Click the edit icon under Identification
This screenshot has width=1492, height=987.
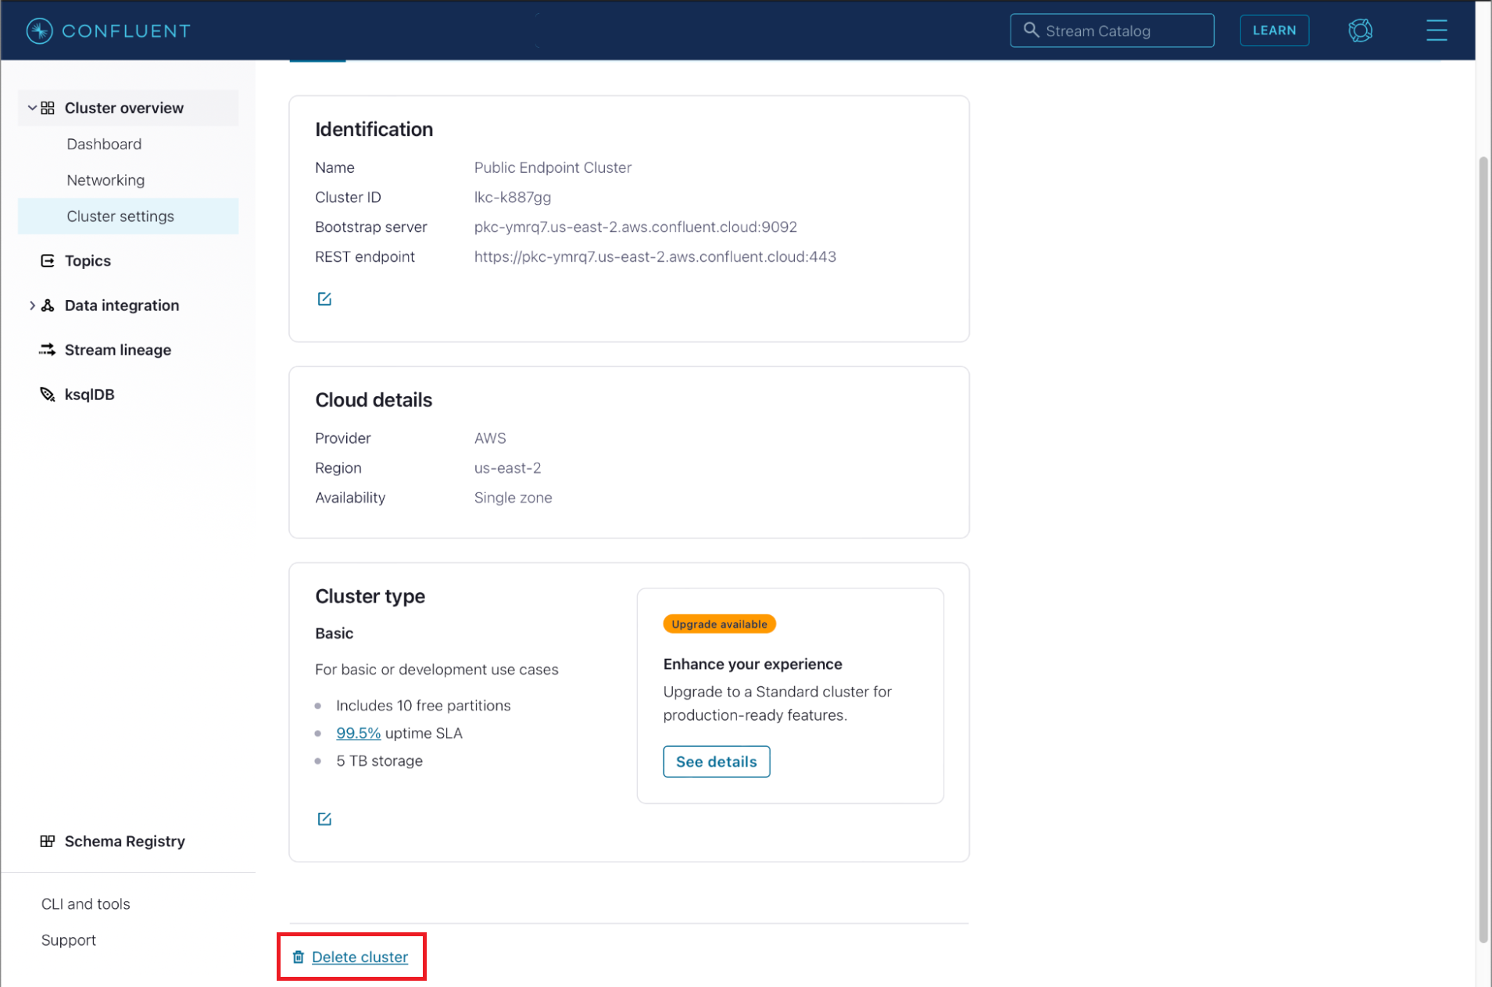[324, 299]
